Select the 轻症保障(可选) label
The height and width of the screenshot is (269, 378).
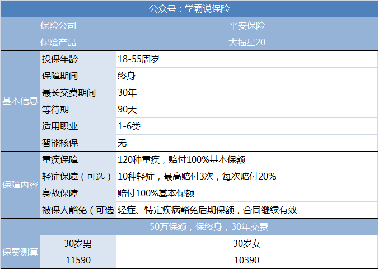click(77, 177)
